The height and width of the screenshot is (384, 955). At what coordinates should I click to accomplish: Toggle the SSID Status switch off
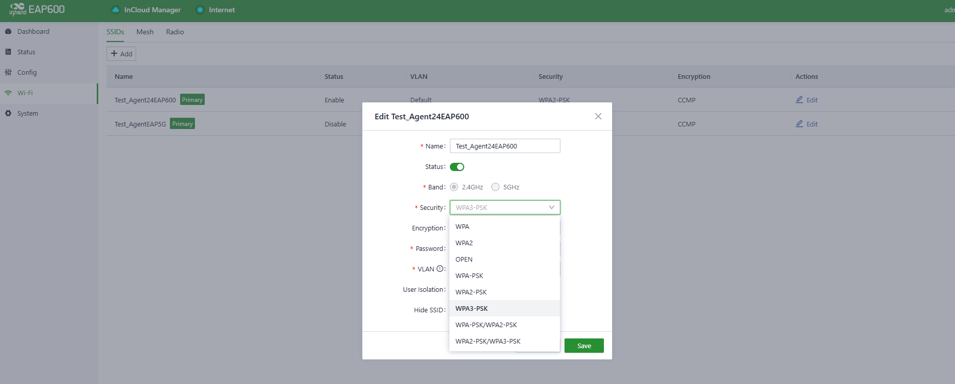click(x=457, y=167)
